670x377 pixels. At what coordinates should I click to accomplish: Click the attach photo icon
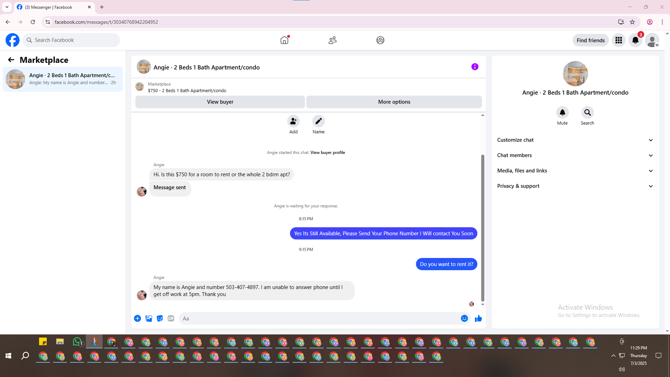tap(149, 318)
